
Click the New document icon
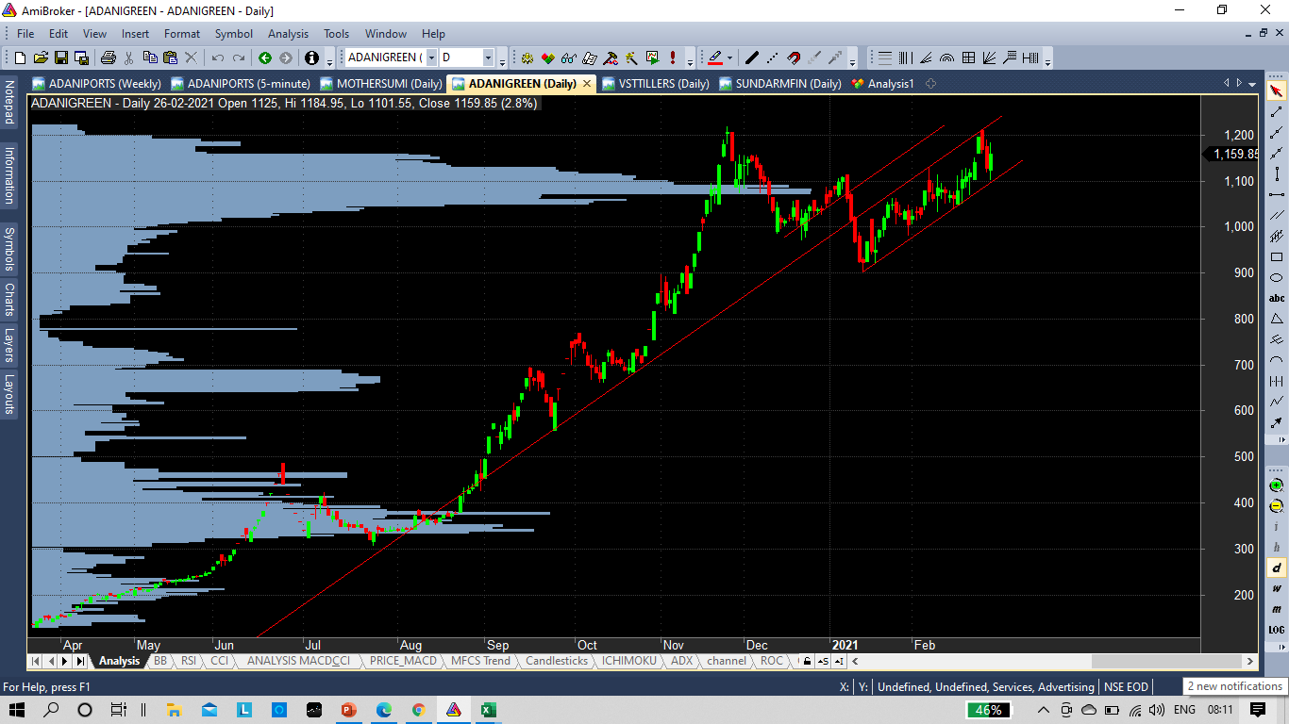20,58
